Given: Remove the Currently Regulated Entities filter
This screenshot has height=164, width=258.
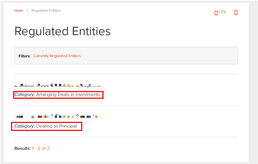Looking at the screenshot, I should tap(57, 56).
